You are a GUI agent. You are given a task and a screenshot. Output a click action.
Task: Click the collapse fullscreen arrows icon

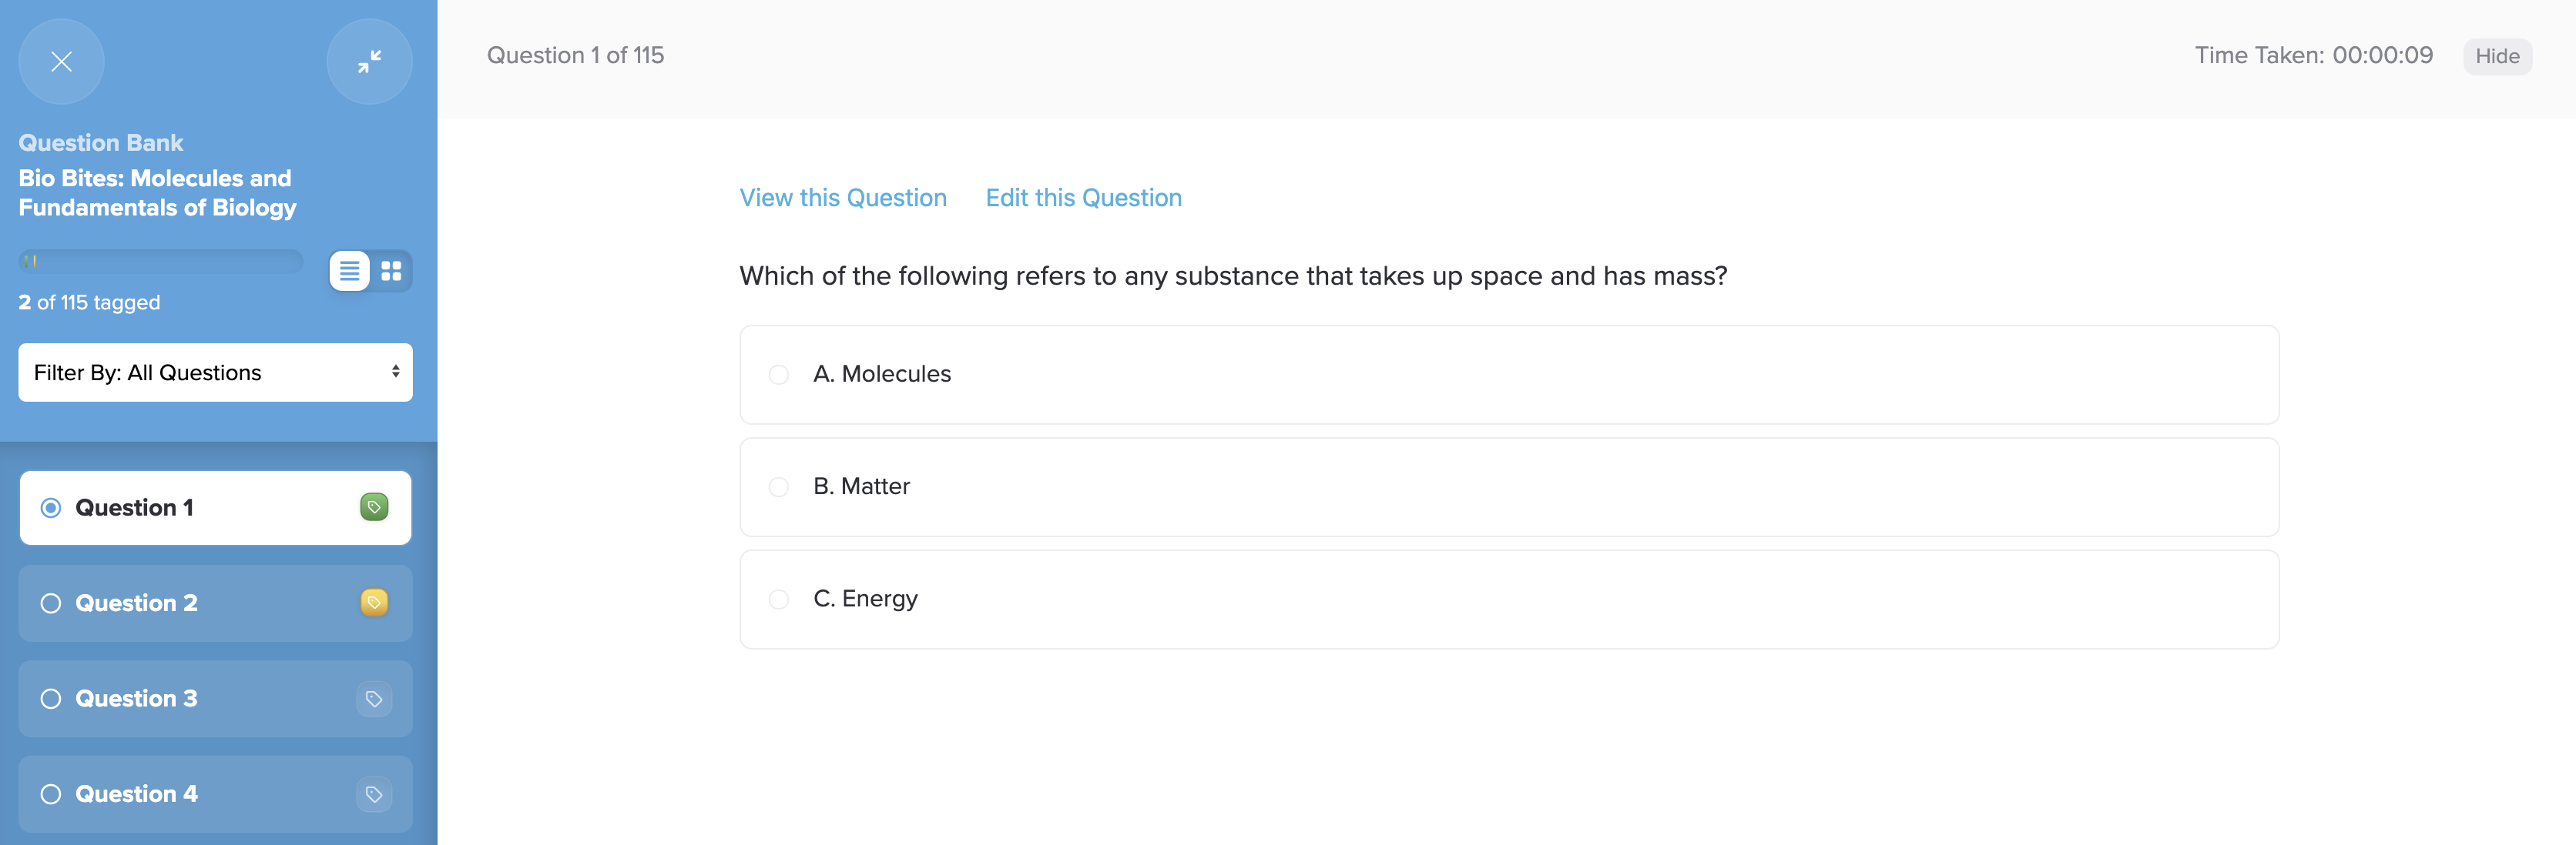(x=369, y=62)
